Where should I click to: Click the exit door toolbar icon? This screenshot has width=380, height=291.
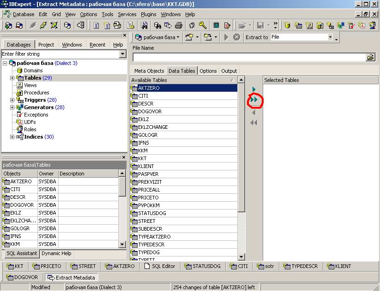click(80, 25)
